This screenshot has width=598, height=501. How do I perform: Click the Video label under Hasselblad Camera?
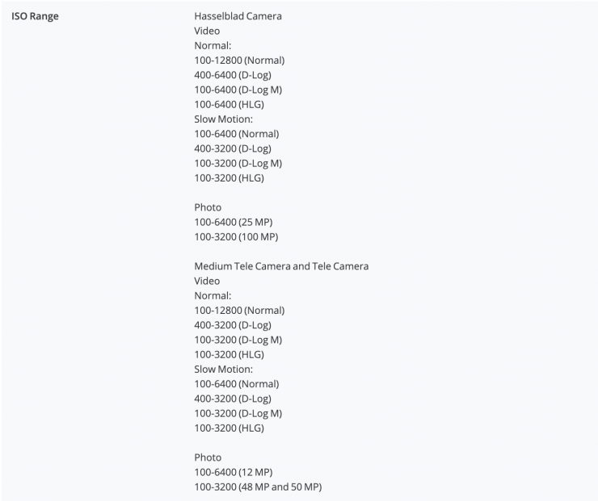click(207, 31)
